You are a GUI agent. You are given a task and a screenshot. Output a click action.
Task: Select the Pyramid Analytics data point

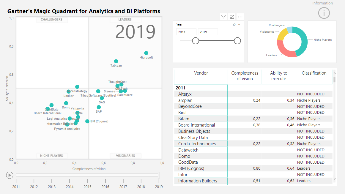click(x=67, y=124)
